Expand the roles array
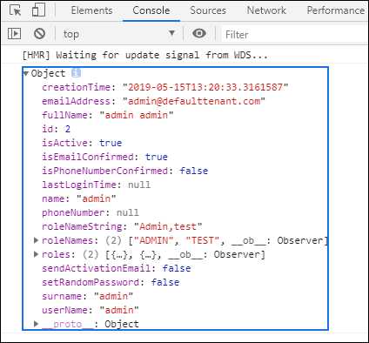Viewport: 369px width, 343px height. pyautogui.click(x=36, y=254)
